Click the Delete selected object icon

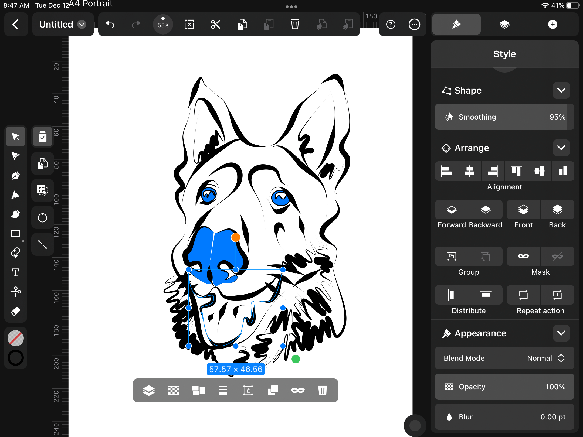pyautogui.click(x=322, y=390)
